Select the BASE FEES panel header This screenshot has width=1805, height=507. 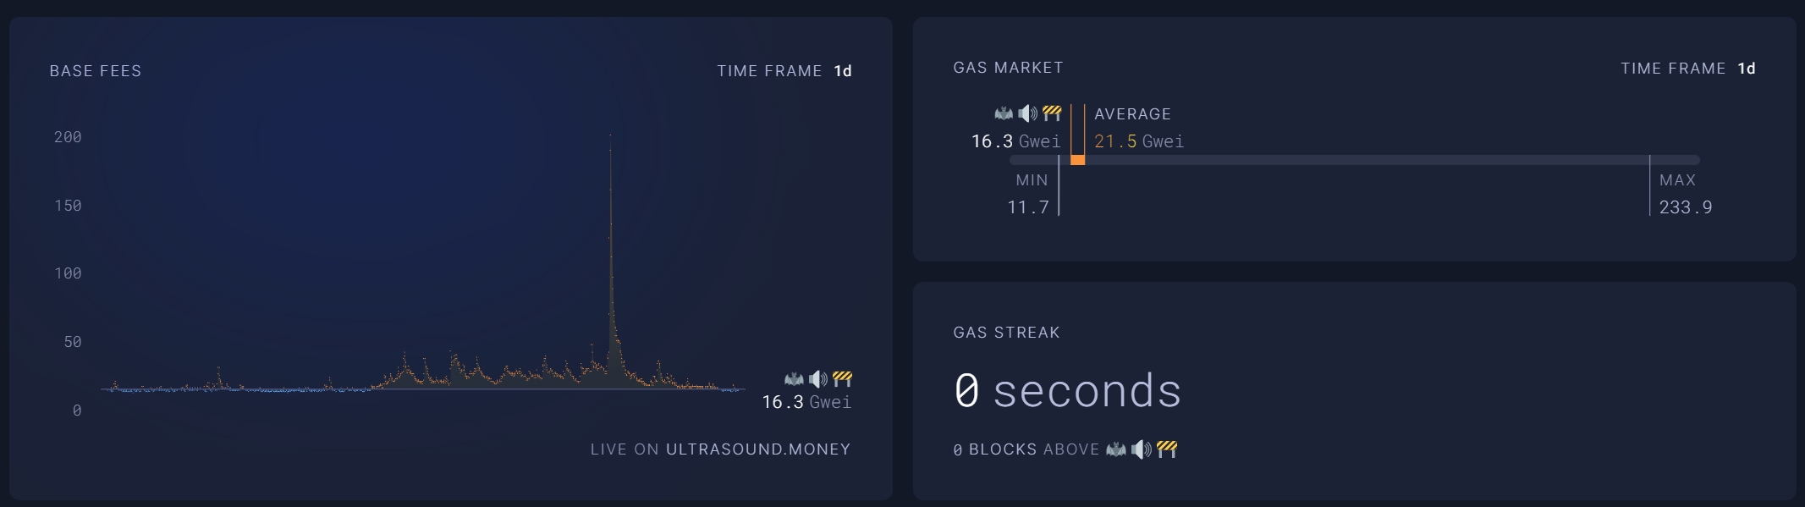point(95,71)
